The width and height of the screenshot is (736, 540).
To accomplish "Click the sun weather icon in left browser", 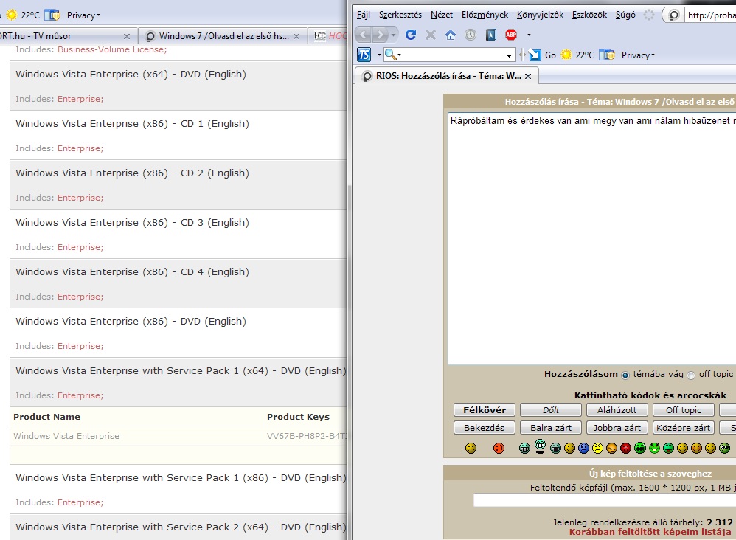I will [x=13, y=15].
